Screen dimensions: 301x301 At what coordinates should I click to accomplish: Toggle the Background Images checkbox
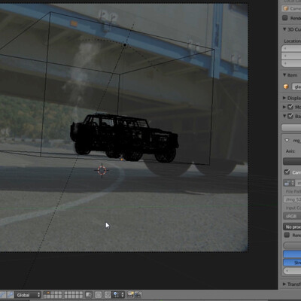(x=290, y=116)
